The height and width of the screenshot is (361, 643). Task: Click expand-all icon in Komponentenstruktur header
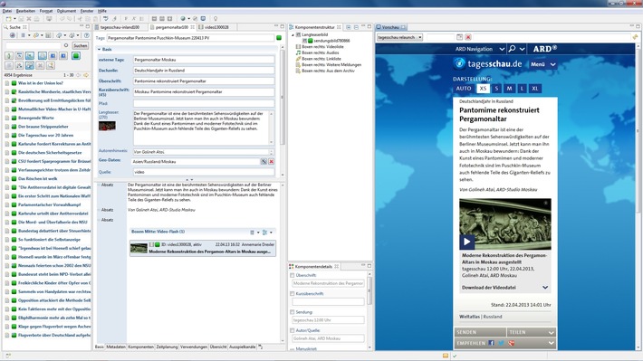pyautogui.click(x=348, y=27)
